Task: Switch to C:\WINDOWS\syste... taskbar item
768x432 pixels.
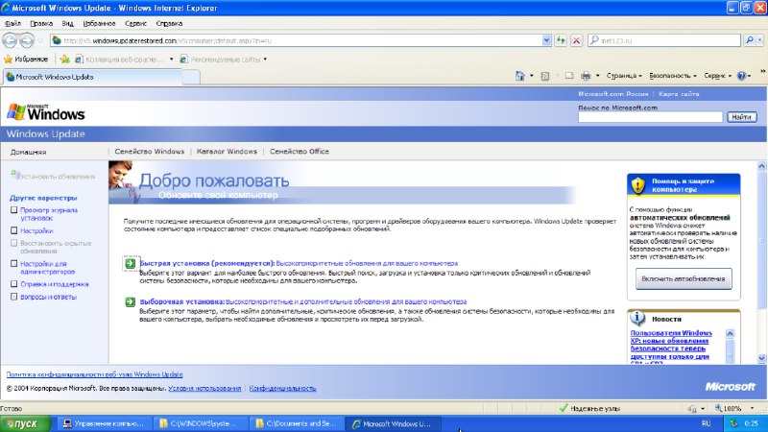Action: 201,423
